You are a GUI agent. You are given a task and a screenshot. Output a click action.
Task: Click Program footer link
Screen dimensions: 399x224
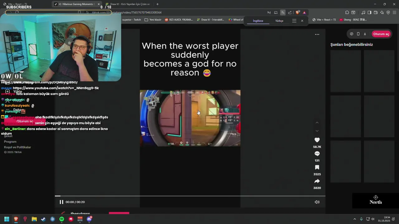10,142
